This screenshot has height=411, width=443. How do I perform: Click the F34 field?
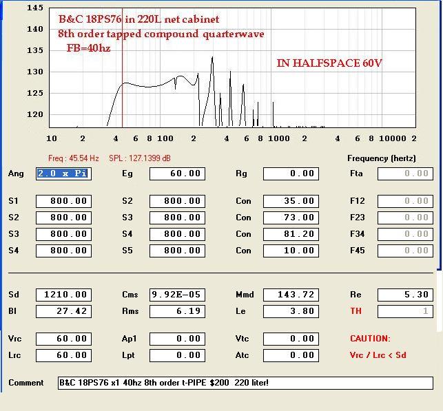(x=405, y=234)
